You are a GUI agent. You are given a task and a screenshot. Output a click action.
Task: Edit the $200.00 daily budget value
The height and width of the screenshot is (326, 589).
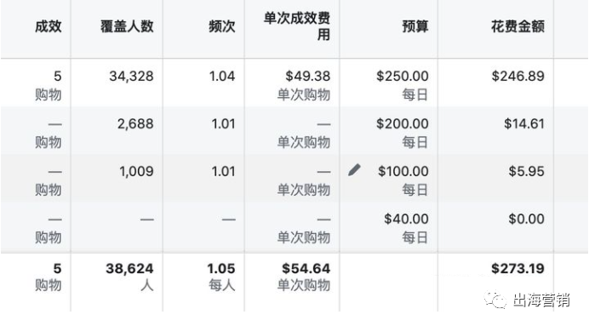click(x=403, y=123)
